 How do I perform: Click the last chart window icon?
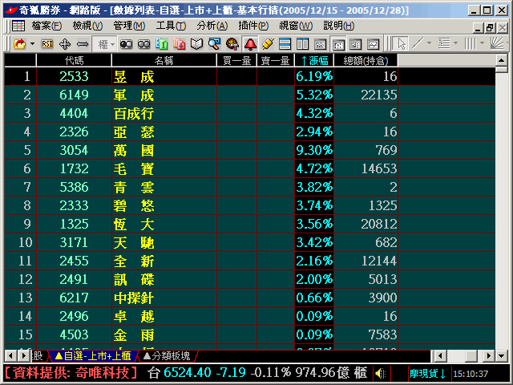point(374,44)
